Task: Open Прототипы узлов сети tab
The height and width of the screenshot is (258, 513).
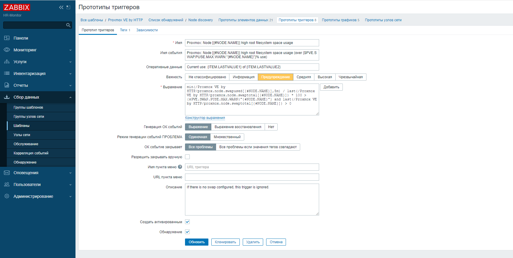Action: pyautogui.click(x=383, y=20)
